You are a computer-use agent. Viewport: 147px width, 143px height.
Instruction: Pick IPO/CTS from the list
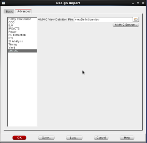(22, 29)
